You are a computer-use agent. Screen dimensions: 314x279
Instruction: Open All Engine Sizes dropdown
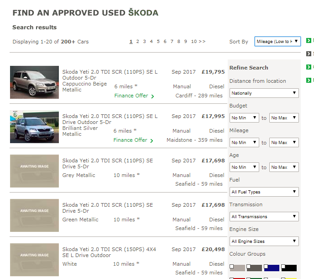pos(264,241)
